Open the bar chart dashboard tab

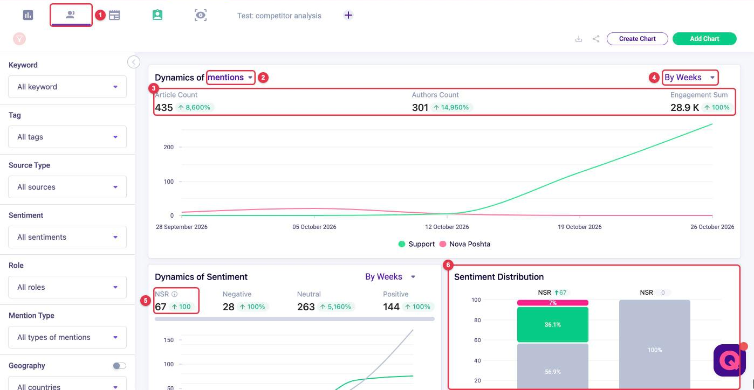[x=28, y=15]
